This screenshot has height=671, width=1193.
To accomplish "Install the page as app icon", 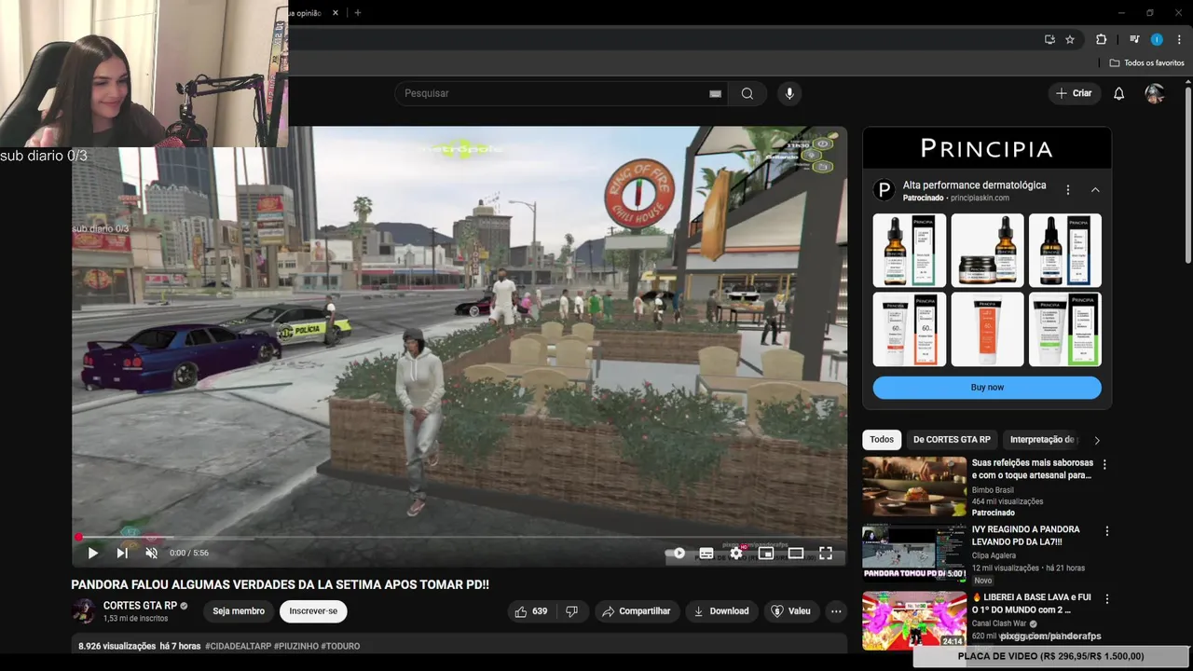I will pos(1049,39).
